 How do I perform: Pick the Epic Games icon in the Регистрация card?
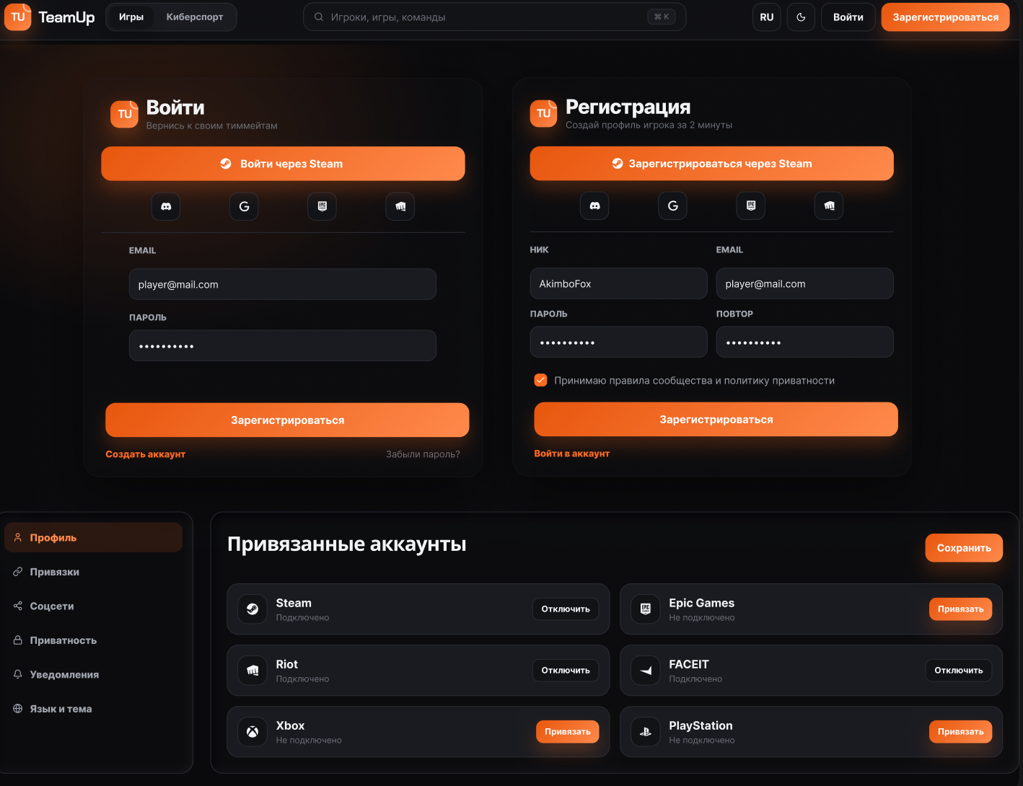(750, 206)
